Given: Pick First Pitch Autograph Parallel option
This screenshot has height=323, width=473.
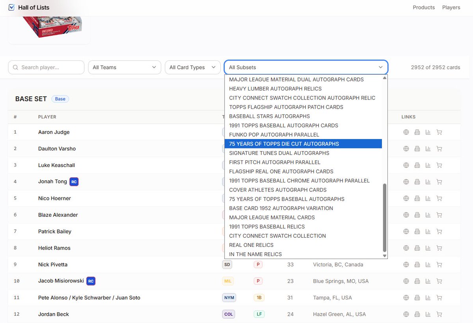Looking at the screenshot, I should pos(303,162).
